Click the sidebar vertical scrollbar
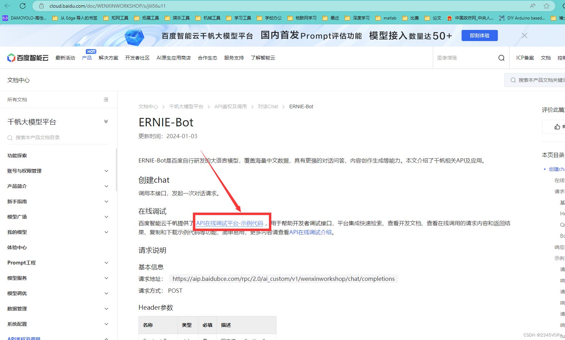Image resolution: width=565 pixels, height=340 pixels. pos(116,170)
